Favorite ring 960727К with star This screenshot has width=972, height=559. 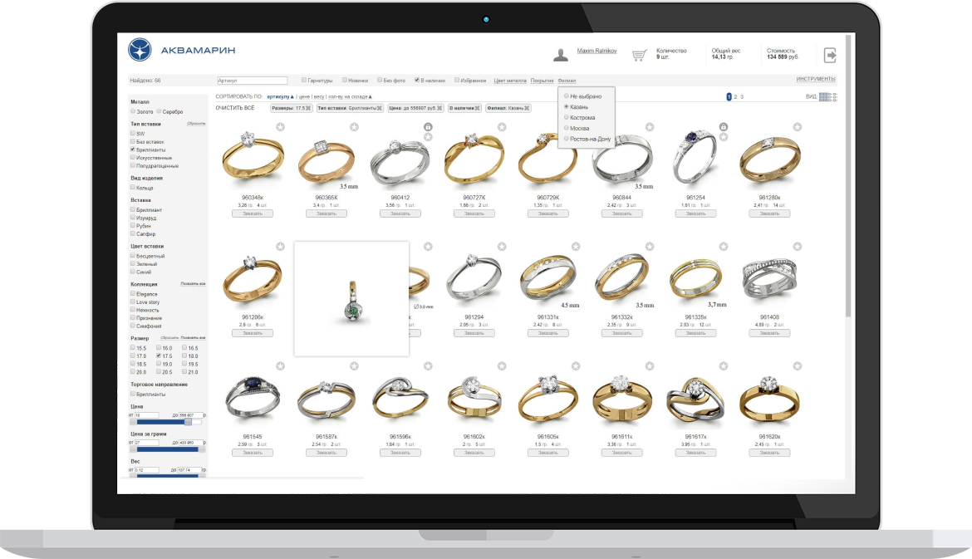[x=502, y=127]
